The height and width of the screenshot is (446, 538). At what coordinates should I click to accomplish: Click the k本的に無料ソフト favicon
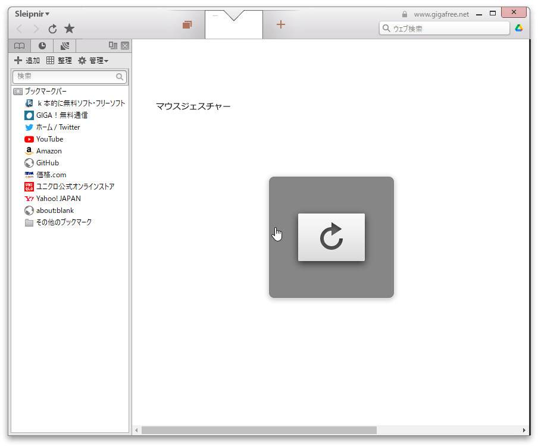(29, 103)
